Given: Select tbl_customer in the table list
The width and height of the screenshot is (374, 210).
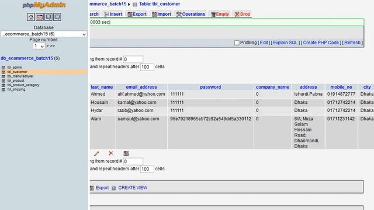Looking at the screenshot, I should click(17, 72).
